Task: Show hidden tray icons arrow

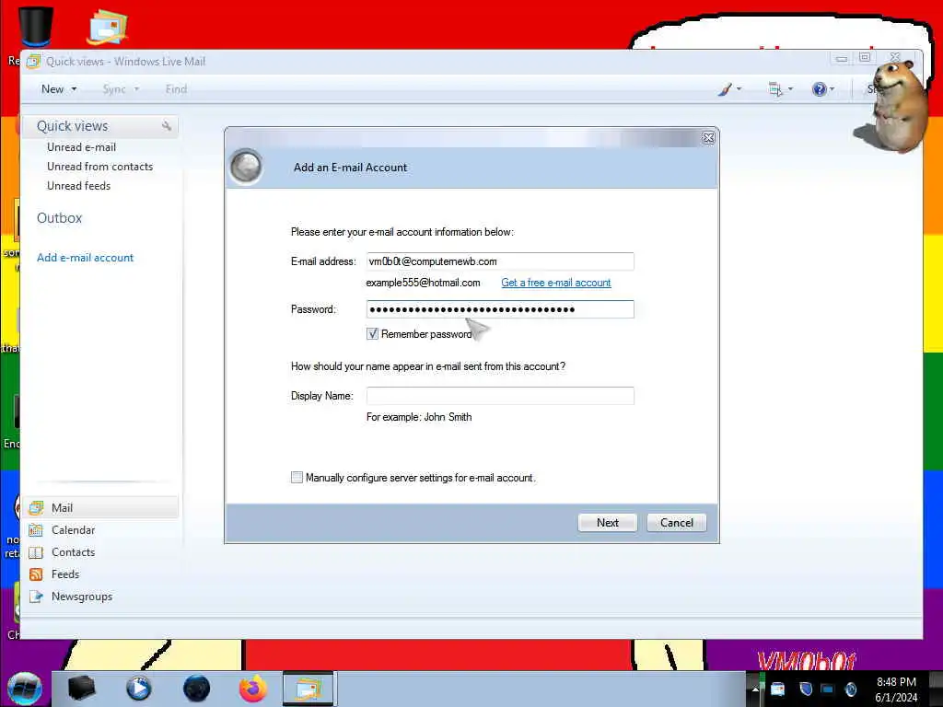Action: tap(755, 690)
